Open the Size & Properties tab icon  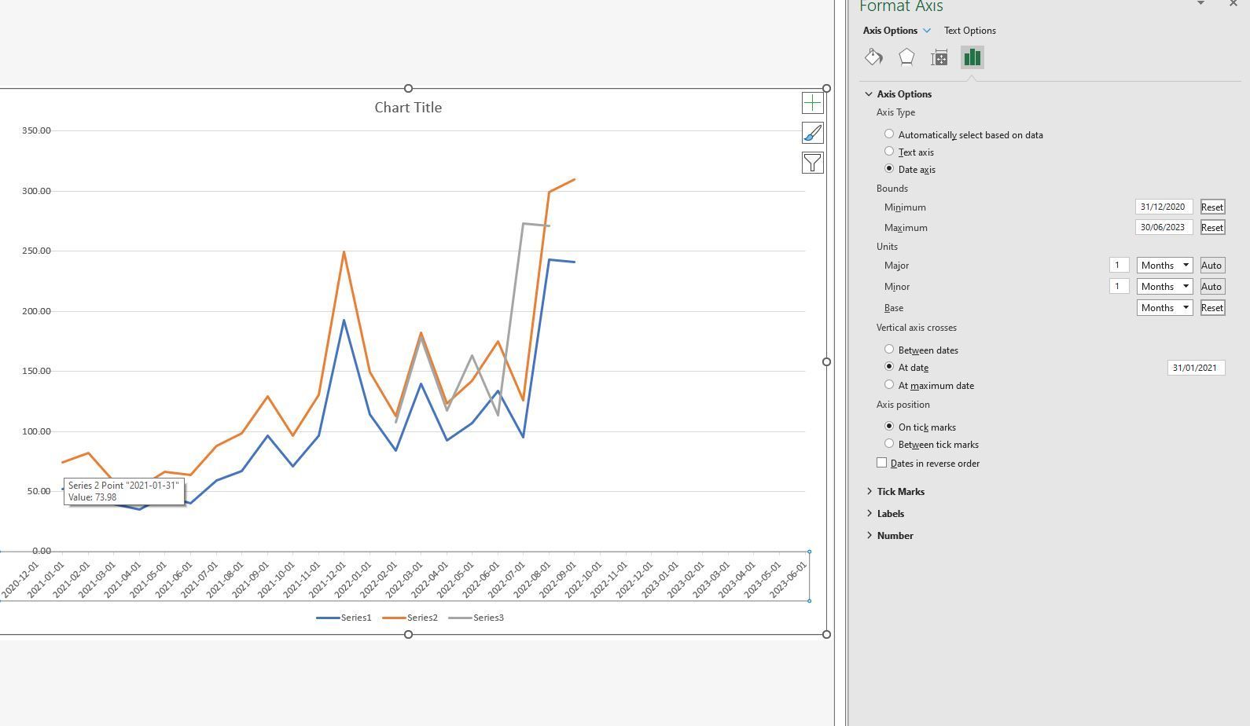pyautogui.click(x=939, y=57)
